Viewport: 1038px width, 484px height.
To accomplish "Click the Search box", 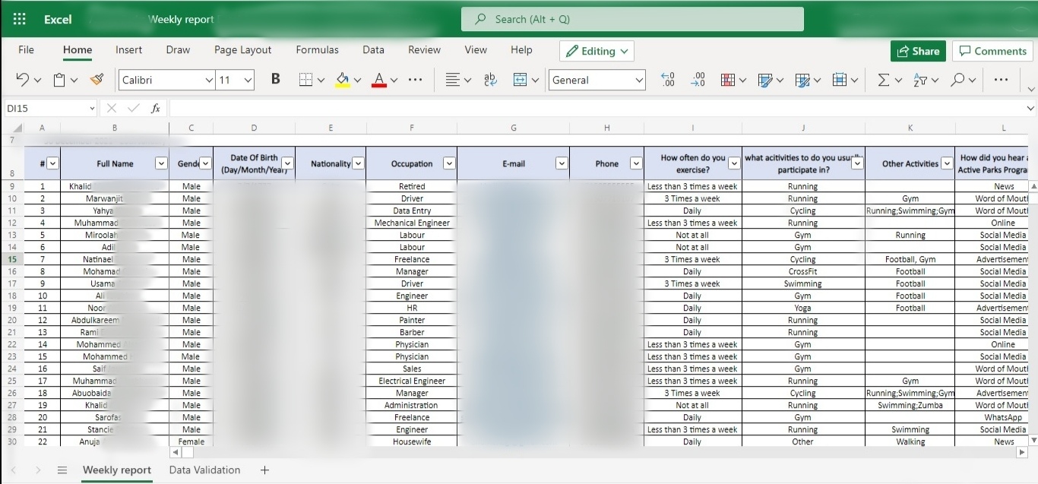I will coord(632,19).
